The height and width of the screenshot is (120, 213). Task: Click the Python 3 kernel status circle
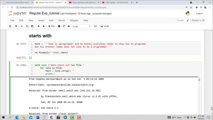pos(203,20)
